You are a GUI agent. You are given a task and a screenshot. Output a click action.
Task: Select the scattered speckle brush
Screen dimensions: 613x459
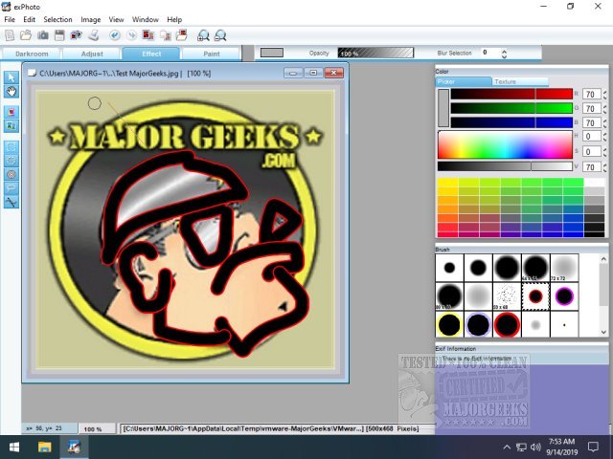point(507,296)
